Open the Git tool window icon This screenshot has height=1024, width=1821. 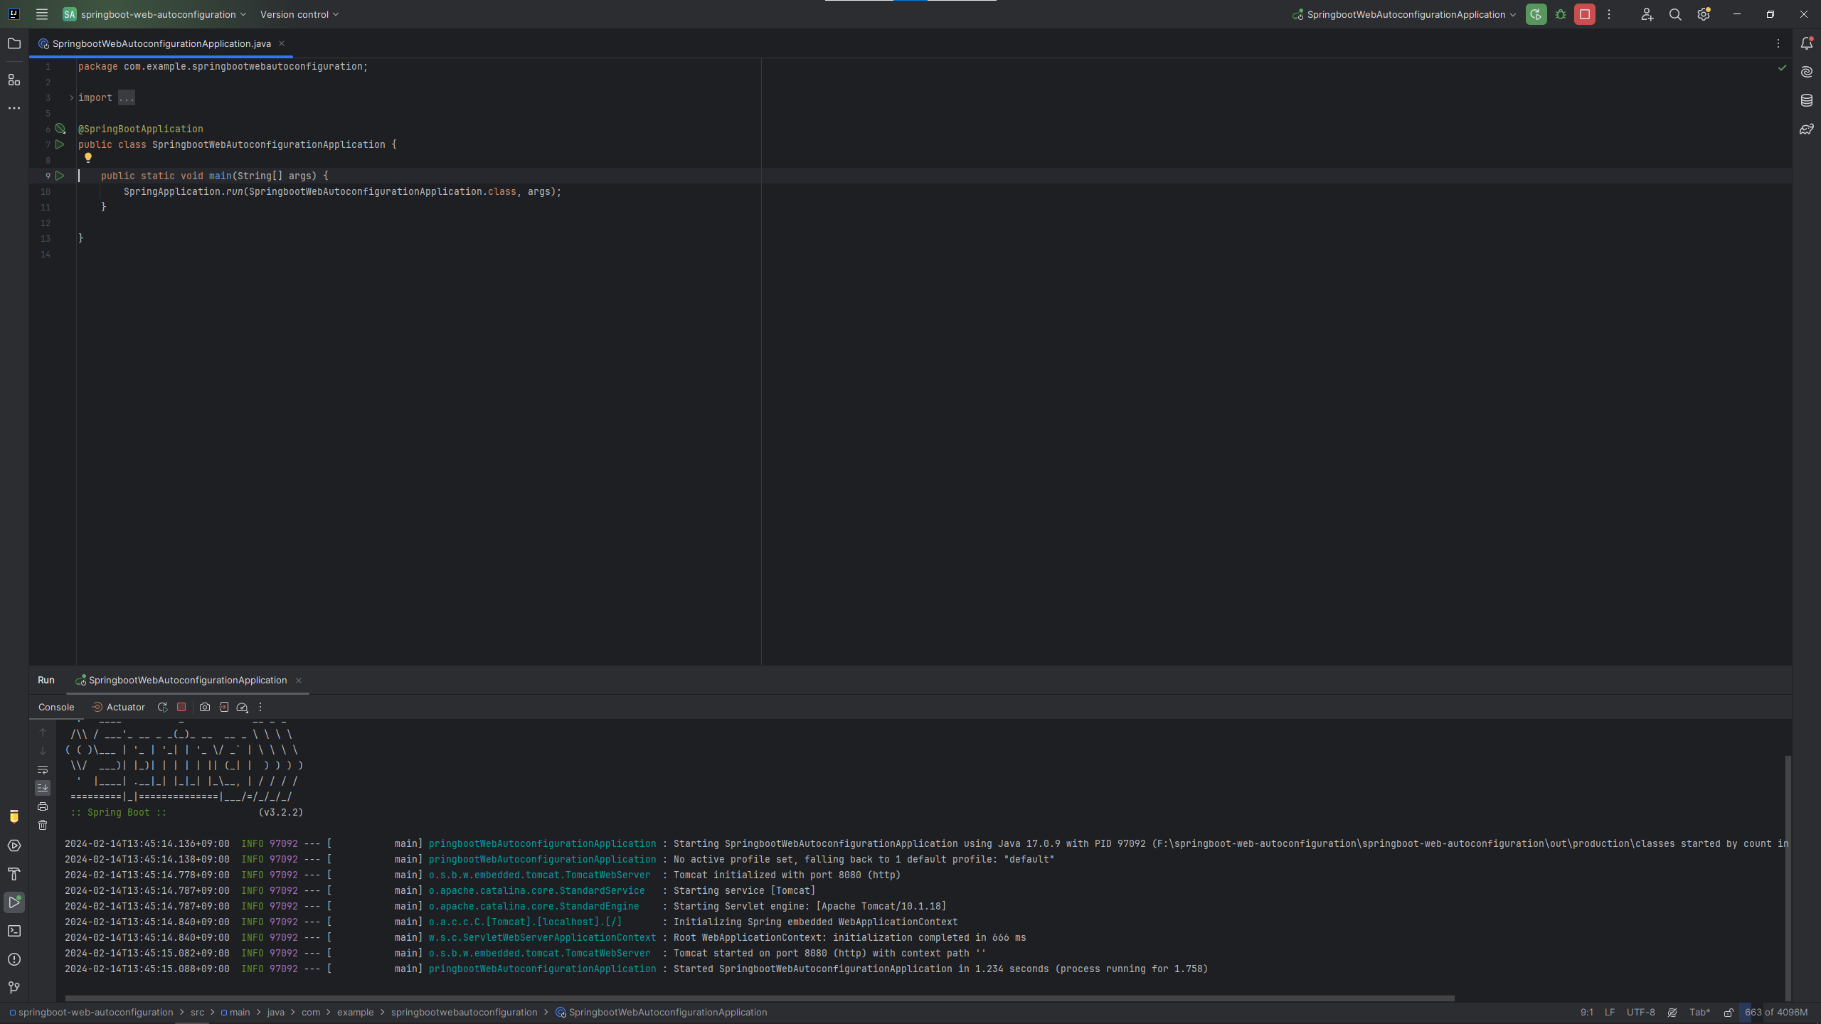point(14,988)
